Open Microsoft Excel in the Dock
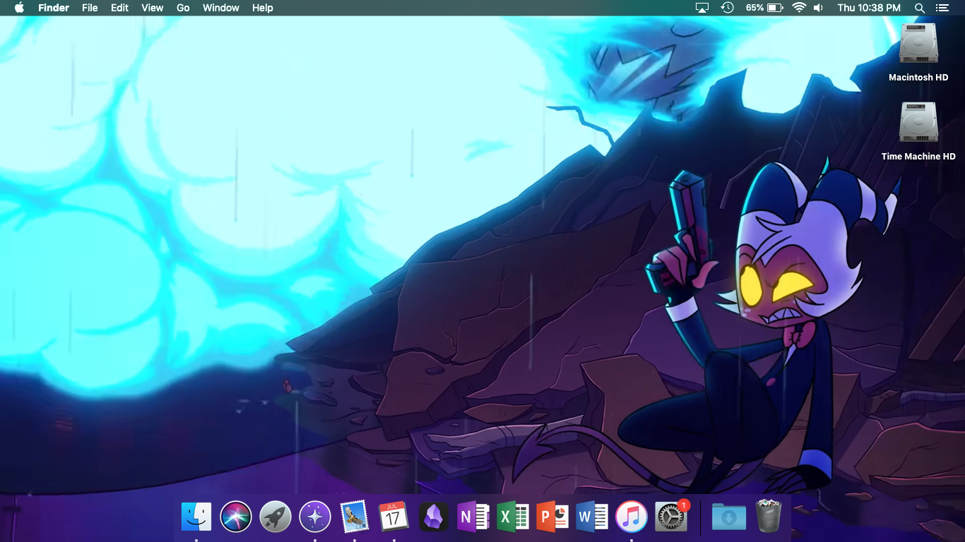 tap(513, 517)
